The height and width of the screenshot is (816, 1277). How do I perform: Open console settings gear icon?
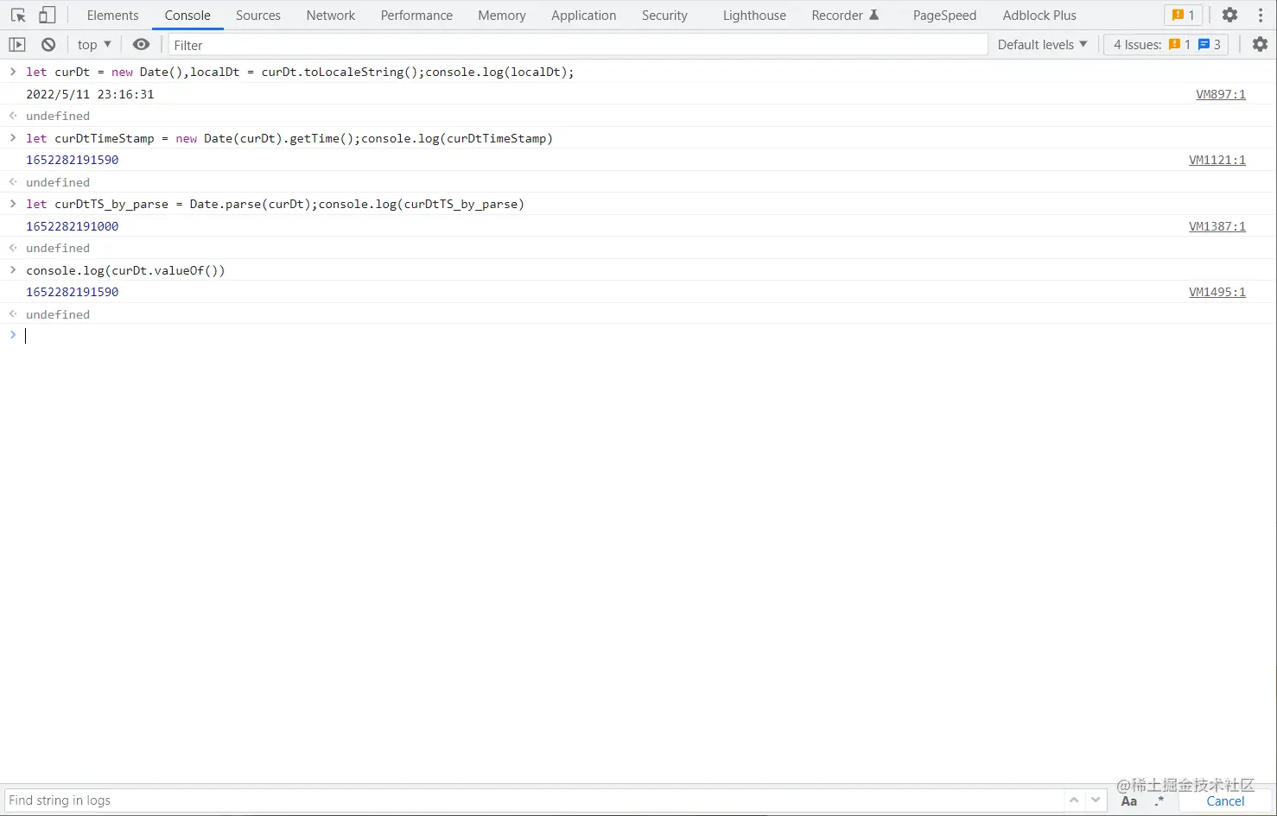[1260, 45]
